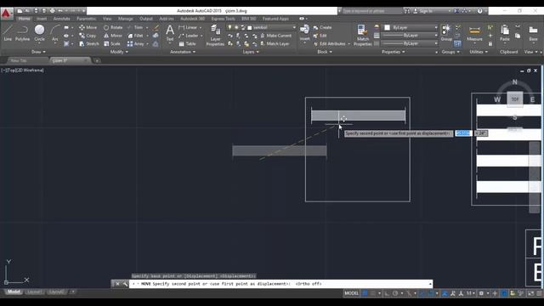
Task: Open the Insert block tool
Action: 304,33
